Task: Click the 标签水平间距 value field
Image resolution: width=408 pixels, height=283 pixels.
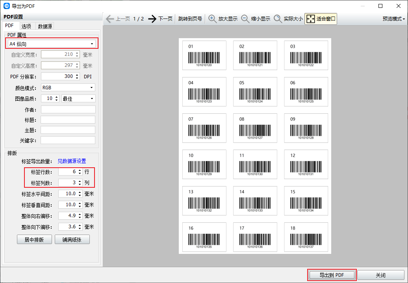Action: pos(68,194)
